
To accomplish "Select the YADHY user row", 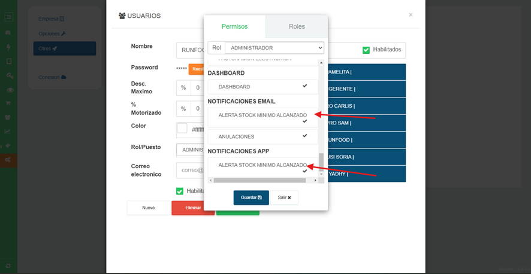I will tap(367, 174).
